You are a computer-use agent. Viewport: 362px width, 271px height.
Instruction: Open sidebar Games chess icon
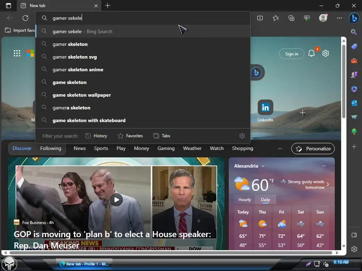[x=354, y=75]
